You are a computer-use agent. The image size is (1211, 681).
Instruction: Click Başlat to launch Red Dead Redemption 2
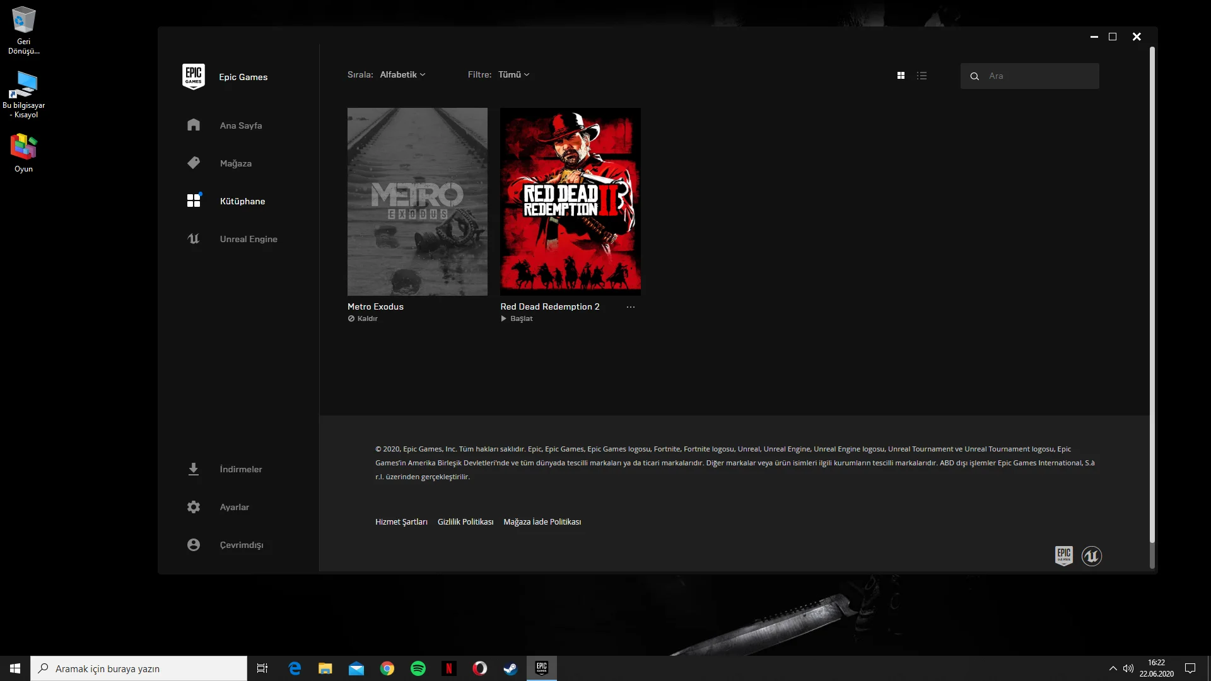coord(522,318)
